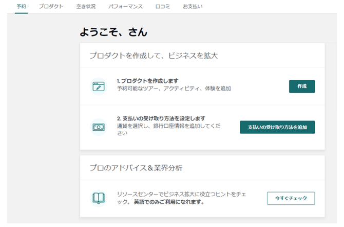This screenshot has width=344, height=227.
Task: Select the 1.プロダクトを作成します step title
Action: pyautogui.click(x=147, y=81)
